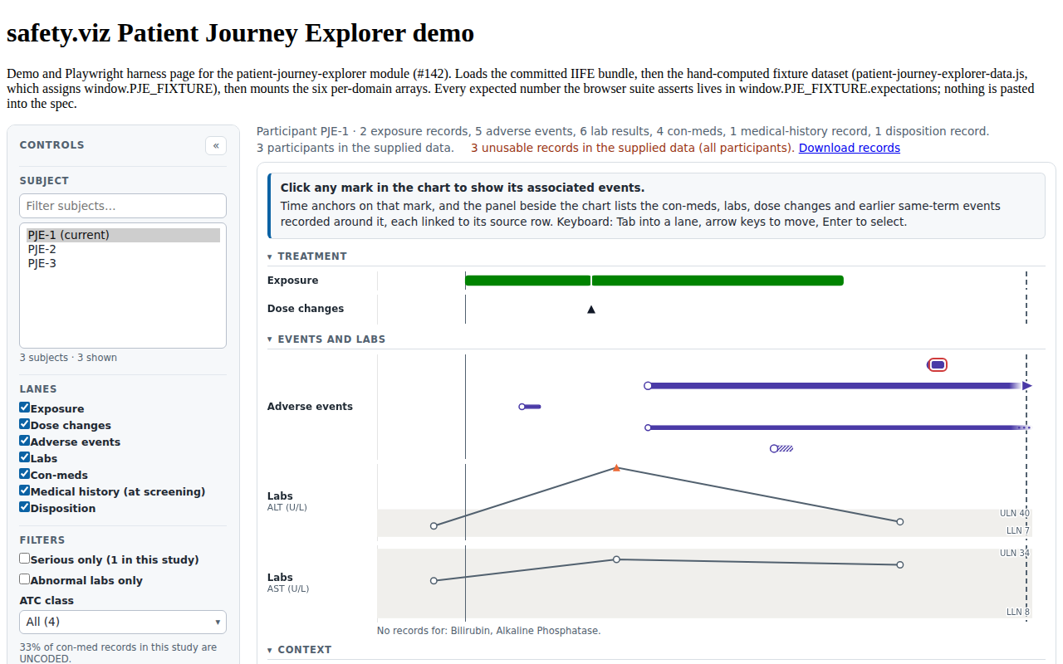The image size is (1063, 664).
Task: Click the Download records link
Action: tap(850, 148)
